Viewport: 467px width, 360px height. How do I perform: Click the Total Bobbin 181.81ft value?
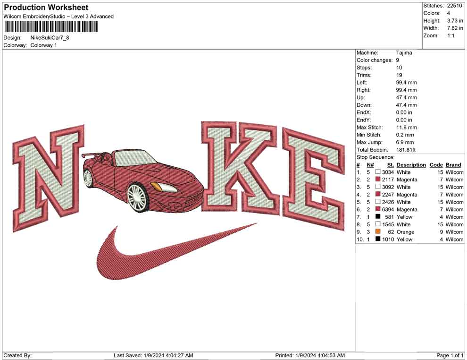[x=406, y=149]
